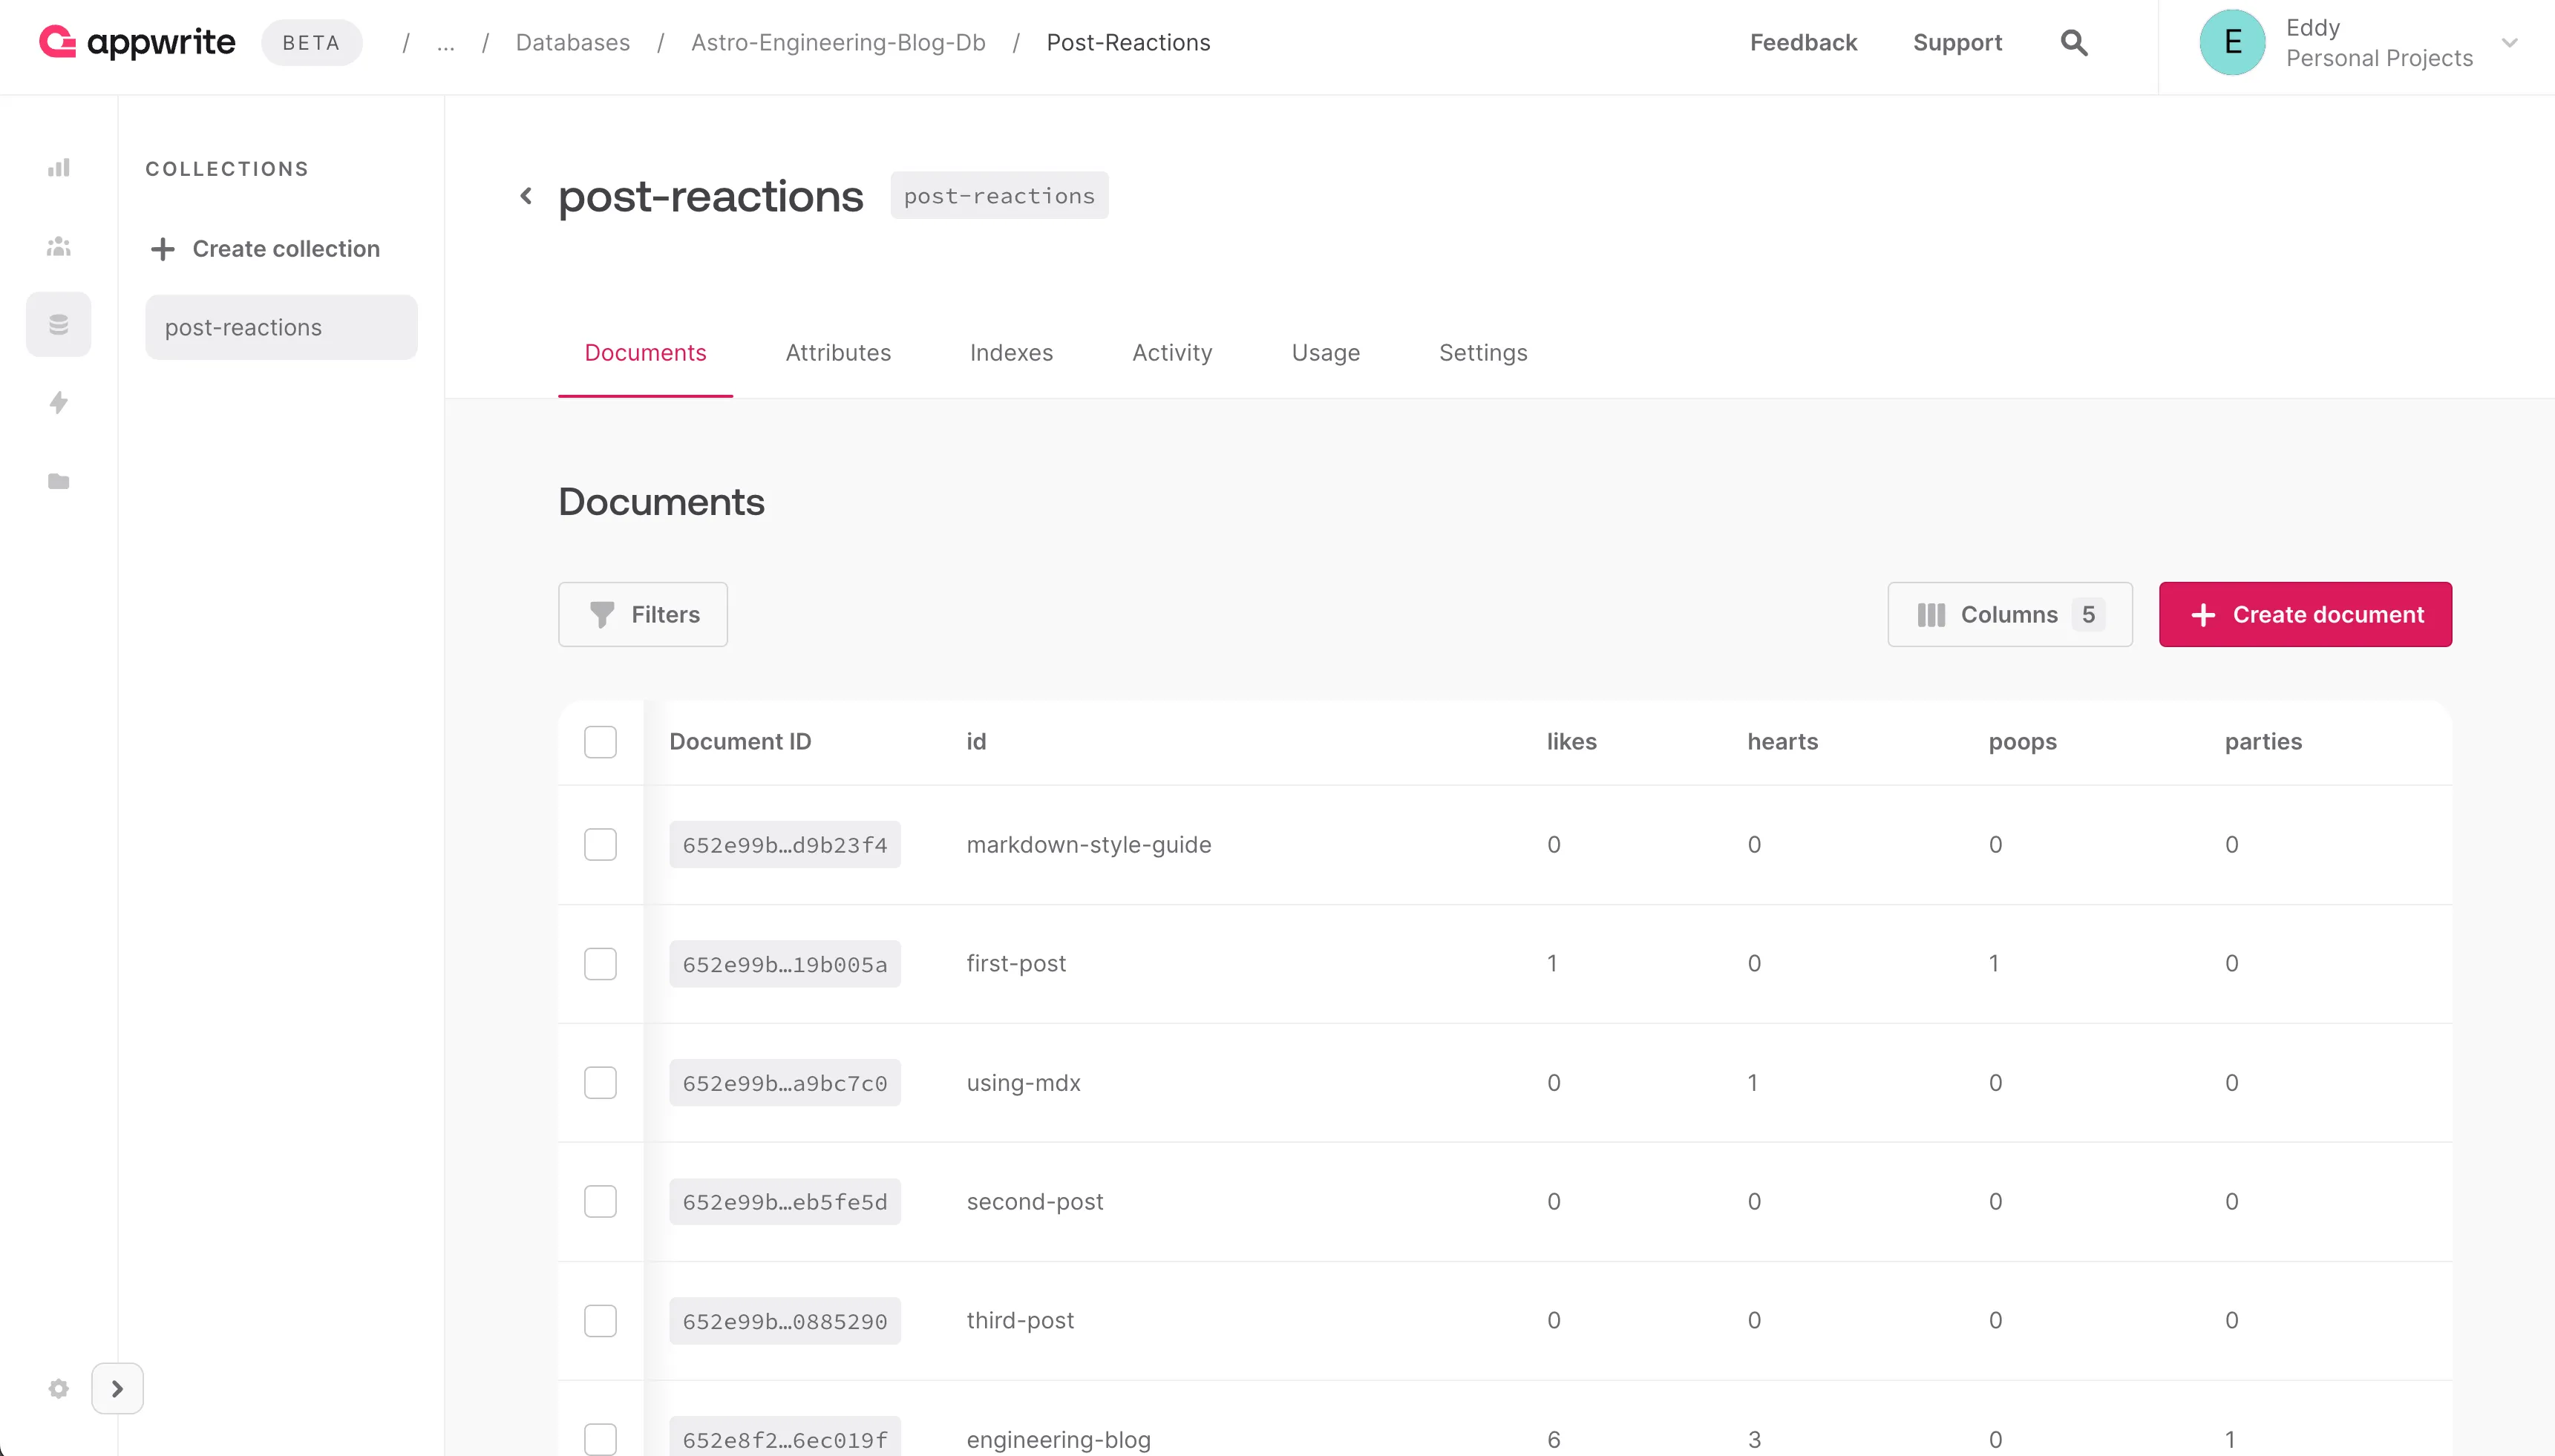
Task: Open the Filters panel
Action: pyautogui.click(x=642, y=614)
